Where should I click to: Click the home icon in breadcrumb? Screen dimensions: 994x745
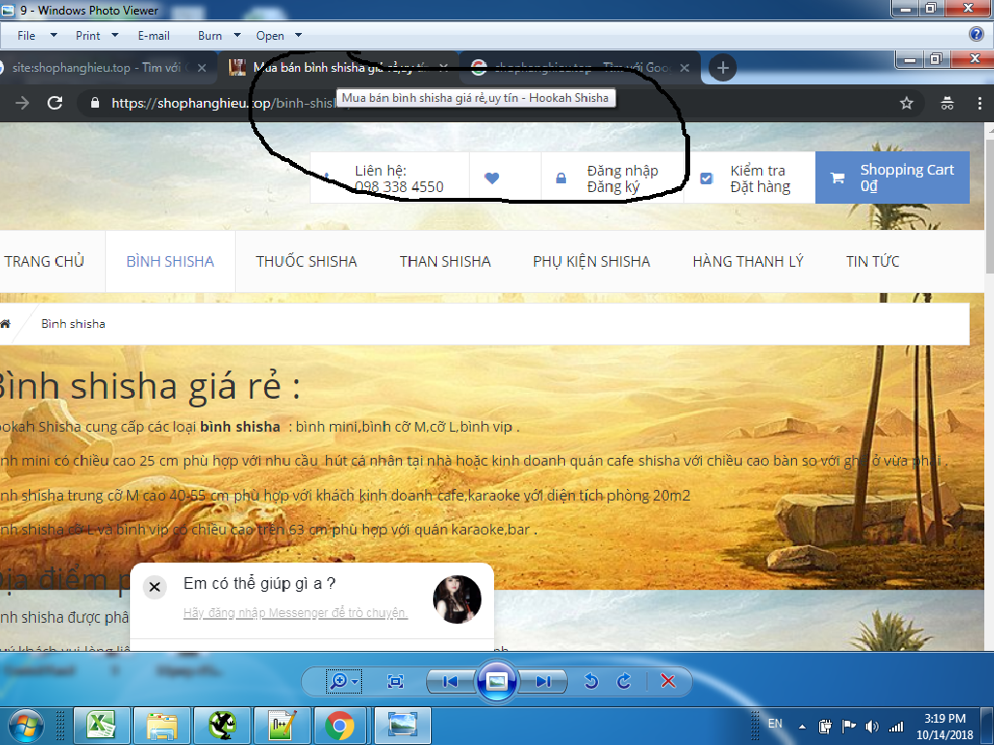5,324
